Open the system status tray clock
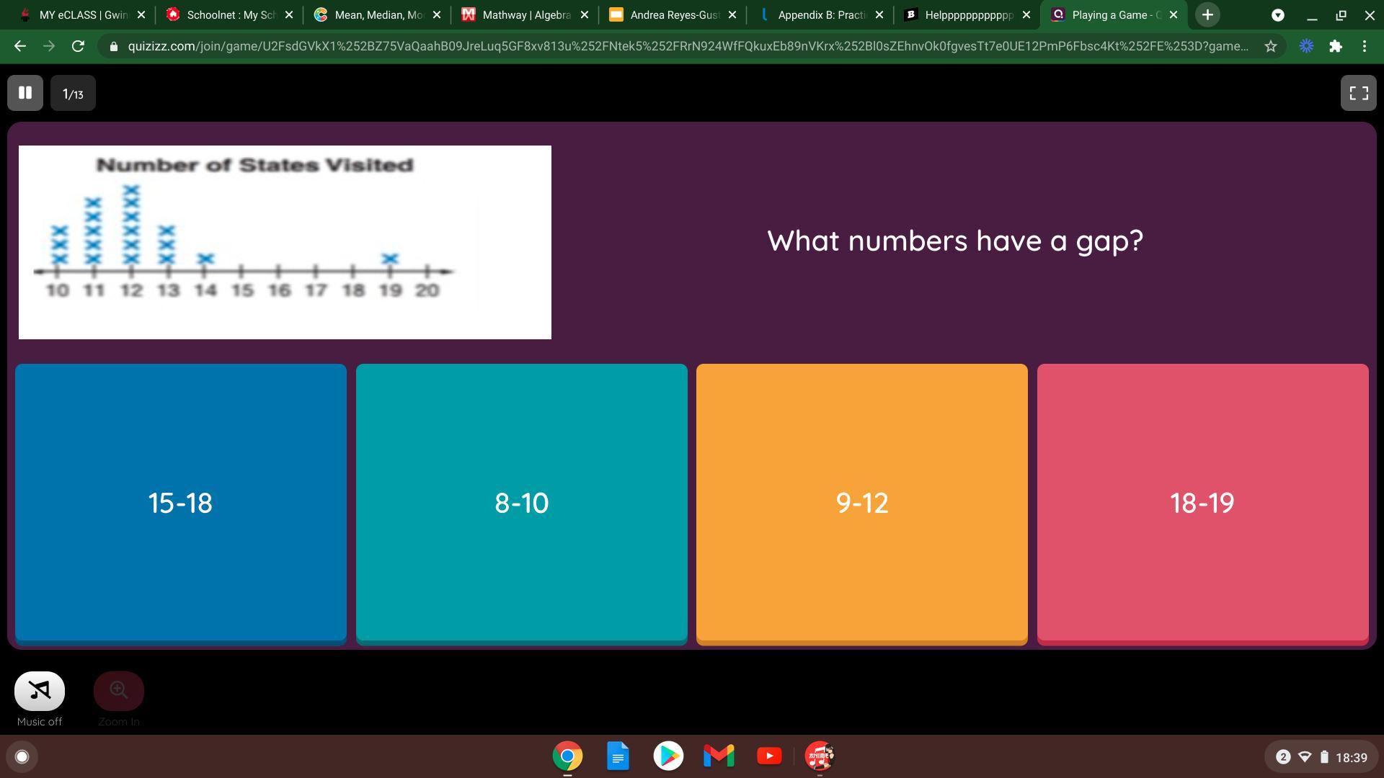Viewport: 1384px width, 778px height. [x=1350, y=757]
